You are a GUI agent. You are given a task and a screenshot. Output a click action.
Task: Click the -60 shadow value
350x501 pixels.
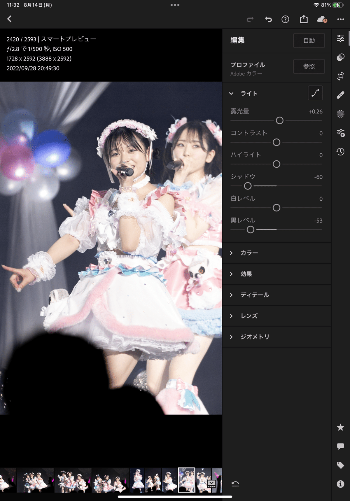[318, 177]
